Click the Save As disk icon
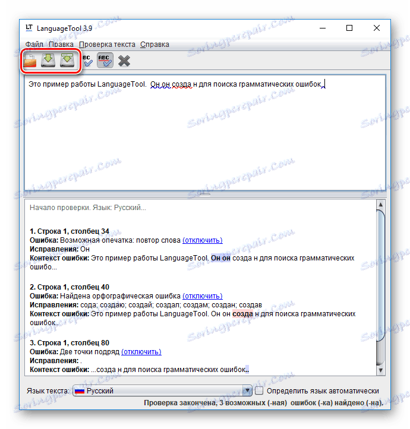This screenshot has height=429, width=410. click(67, 61)
